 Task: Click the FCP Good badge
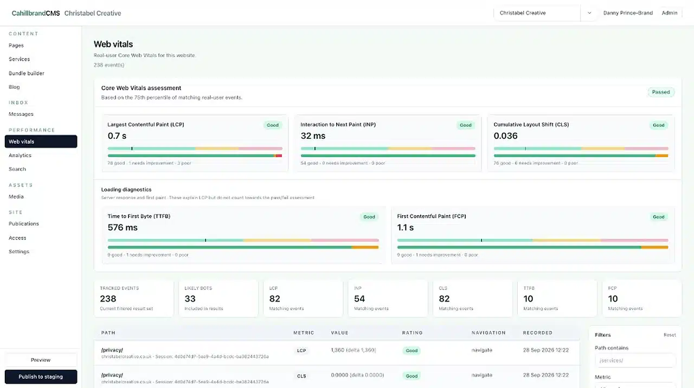coord(659,217)
